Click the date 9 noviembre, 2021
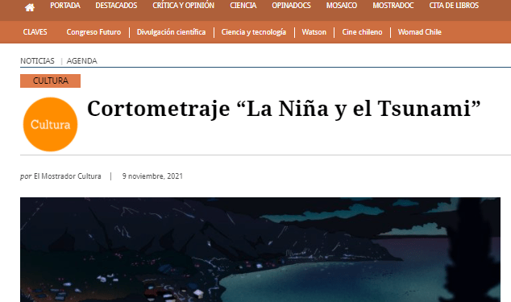The width and height of the screenshot is (511, 302). tap(152, 176)
